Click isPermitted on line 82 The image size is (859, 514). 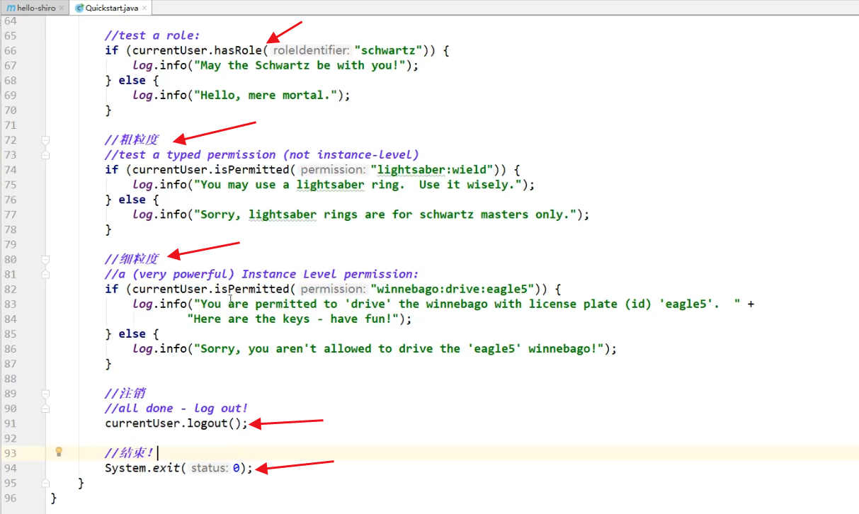pos(252,289)
